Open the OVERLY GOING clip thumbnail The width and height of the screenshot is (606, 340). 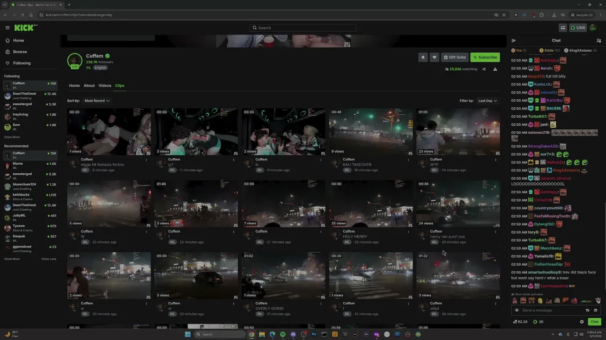(x=284, y=276)
